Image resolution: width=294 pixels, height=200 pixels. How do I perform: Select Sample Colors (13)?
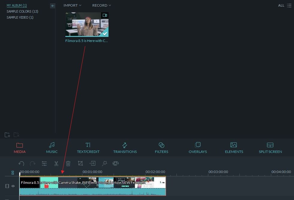coord(22,11)
